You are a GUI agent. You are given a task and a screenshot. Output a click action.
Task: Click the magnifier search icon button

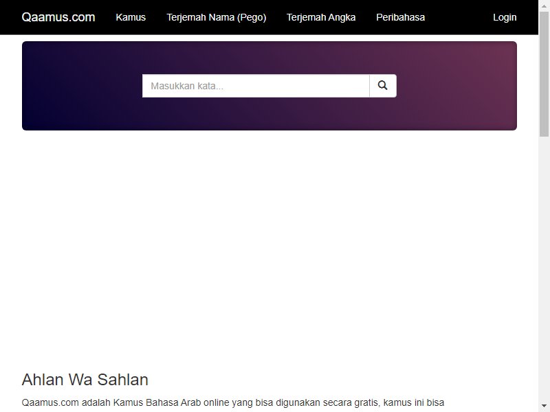(x=383, y=86)
